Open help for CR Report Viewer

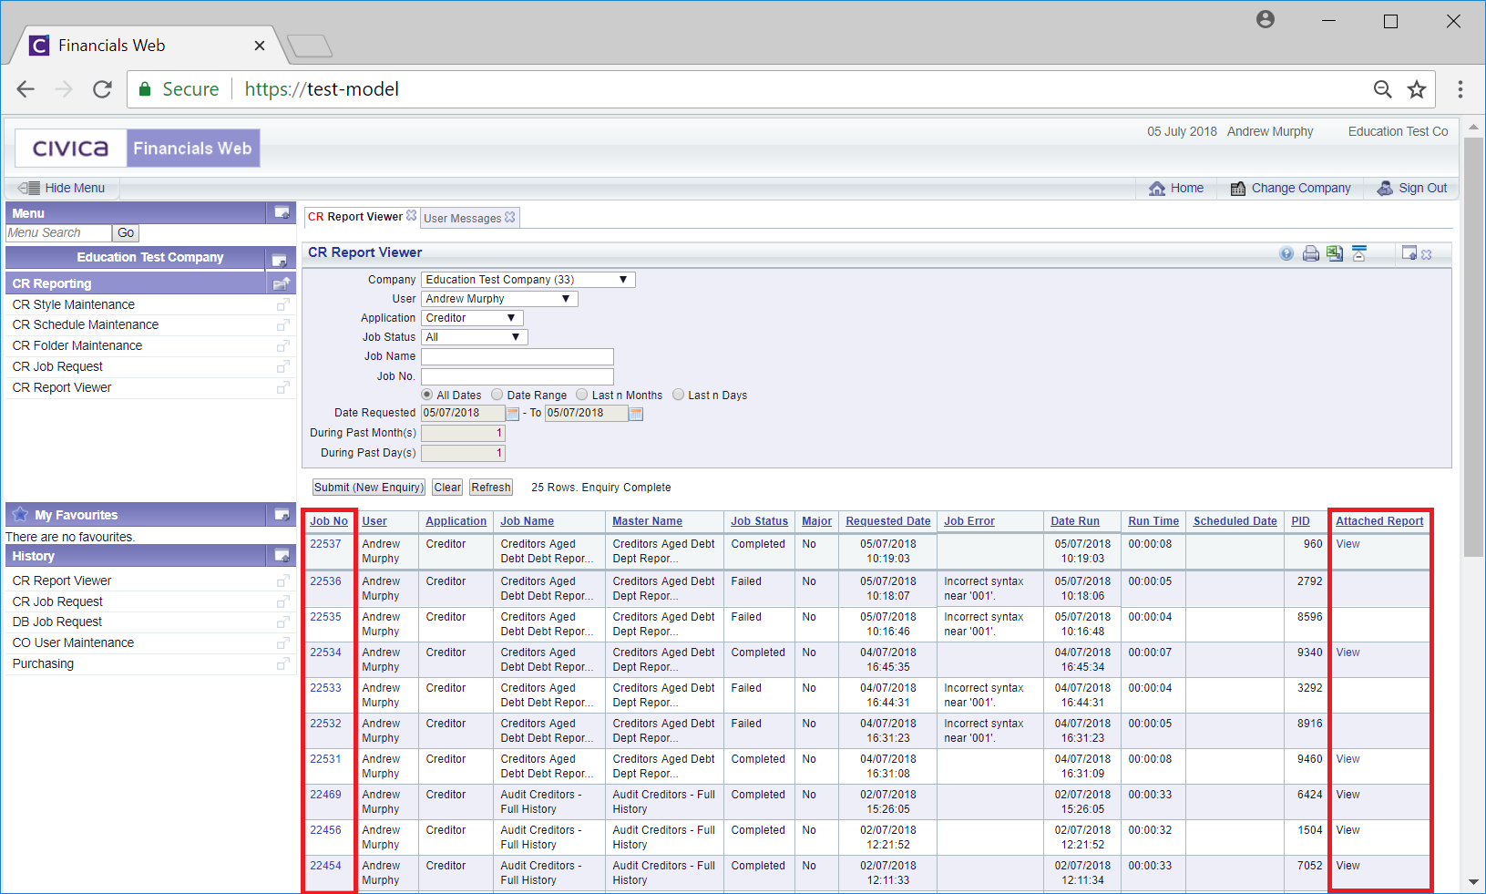pos(1286,254)
